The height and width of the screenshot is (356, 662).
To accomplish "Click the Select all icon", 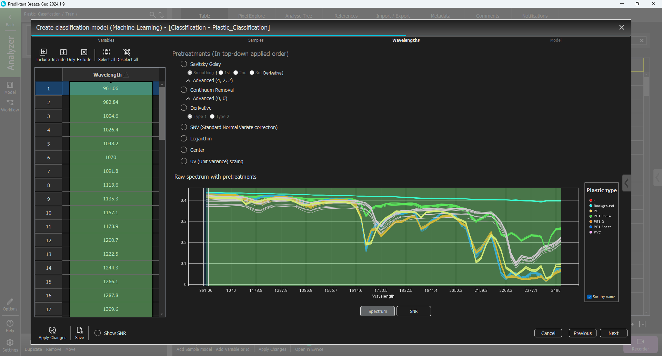I will click(x=107, y=52).
